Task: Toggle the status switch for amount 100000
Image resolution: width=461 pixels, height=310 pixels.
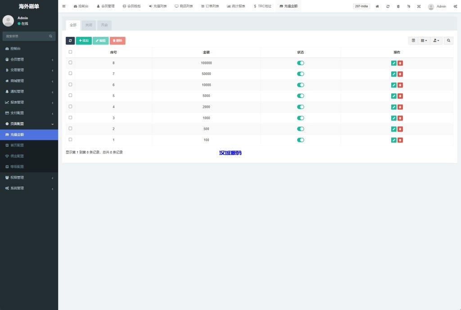Action: point(300,63)
